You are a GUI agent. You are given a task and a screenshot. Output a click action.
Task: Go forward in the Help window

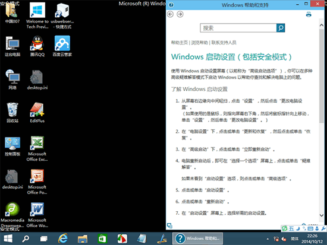tap(180, 14)
